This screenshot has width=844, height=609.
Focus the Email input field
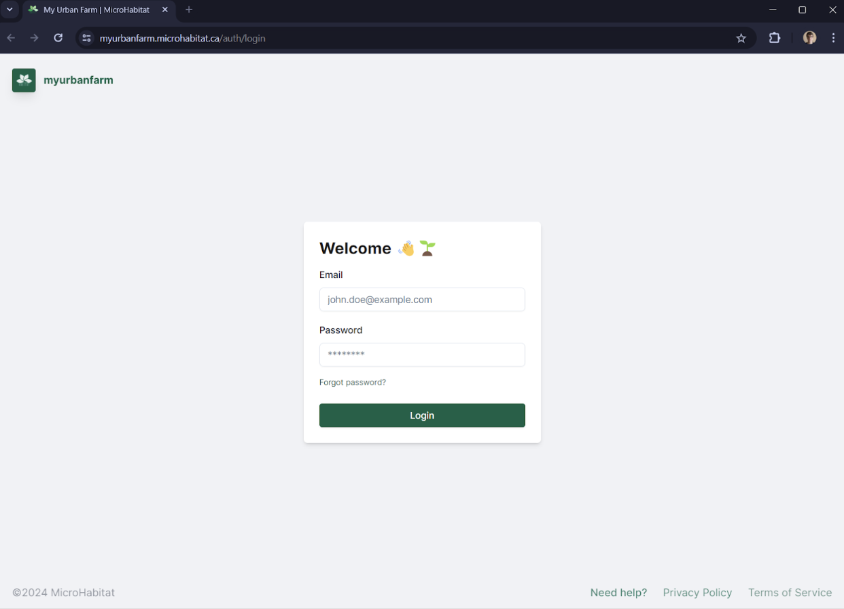coord(422,300)
